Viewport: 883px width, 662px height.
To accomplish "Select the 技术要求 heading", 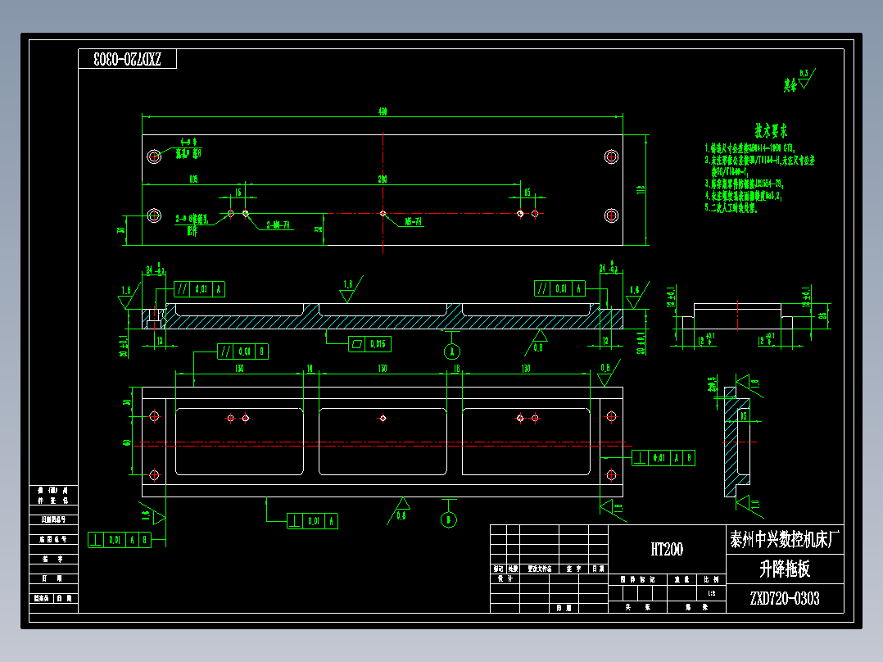I will coord(771,131).
